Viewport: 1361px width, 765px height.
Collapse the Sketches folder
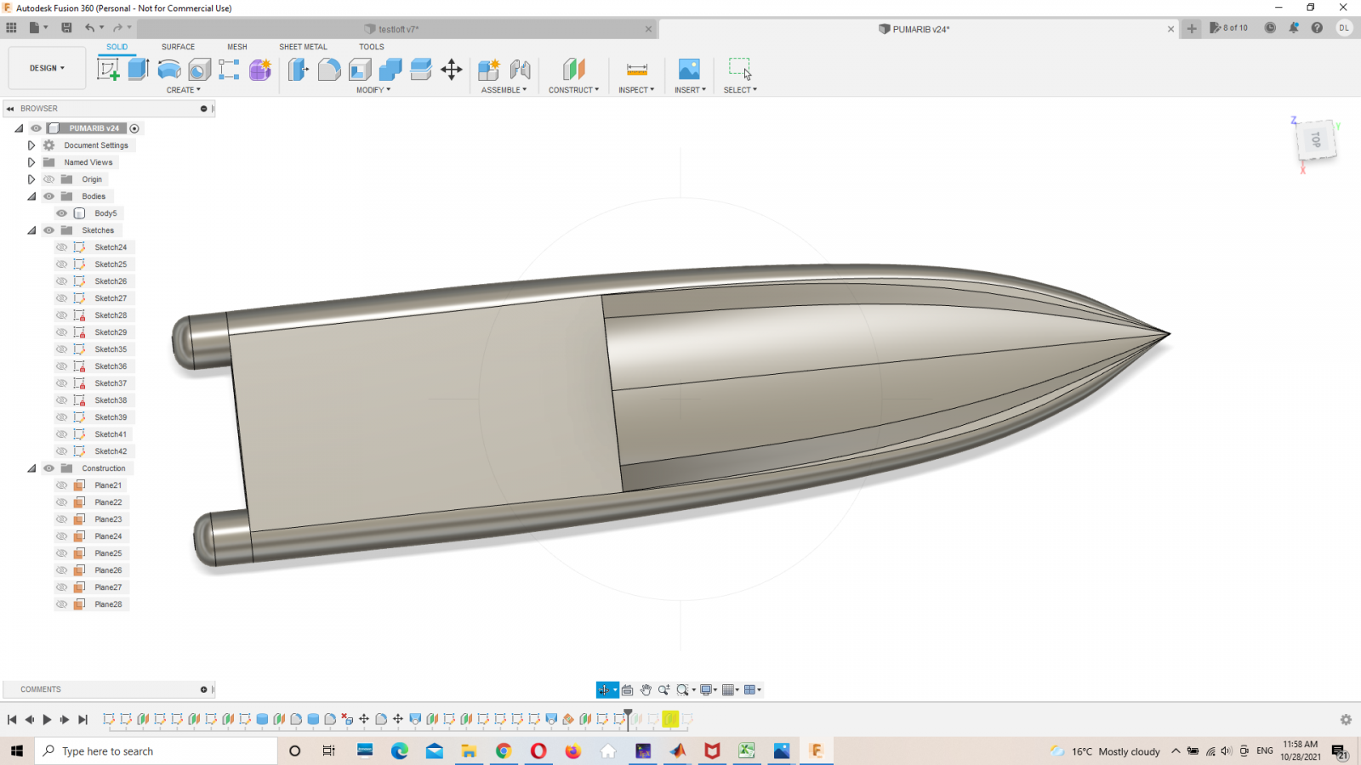[31, 230]
